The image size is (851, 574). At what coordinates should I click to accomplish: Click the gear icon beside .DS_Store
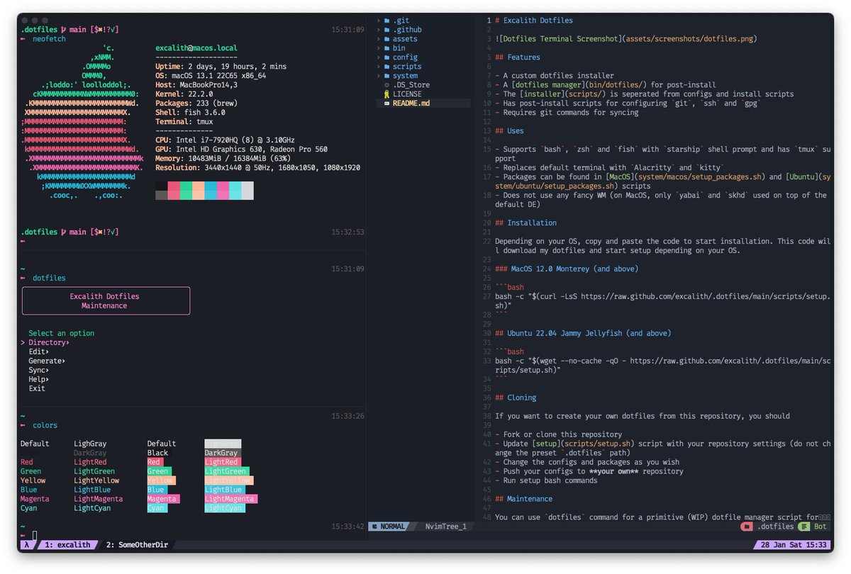pyautogui.click(x=386, y=85)
